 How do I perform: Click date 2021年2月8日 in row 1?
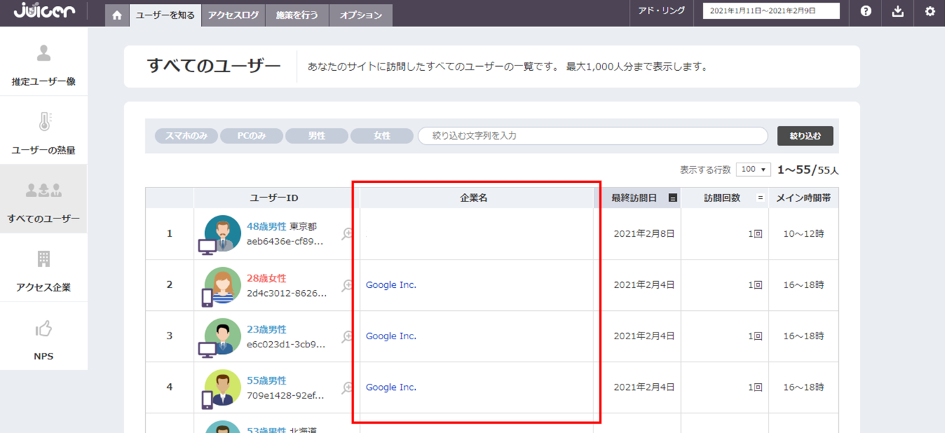click(x=644, y=233)
